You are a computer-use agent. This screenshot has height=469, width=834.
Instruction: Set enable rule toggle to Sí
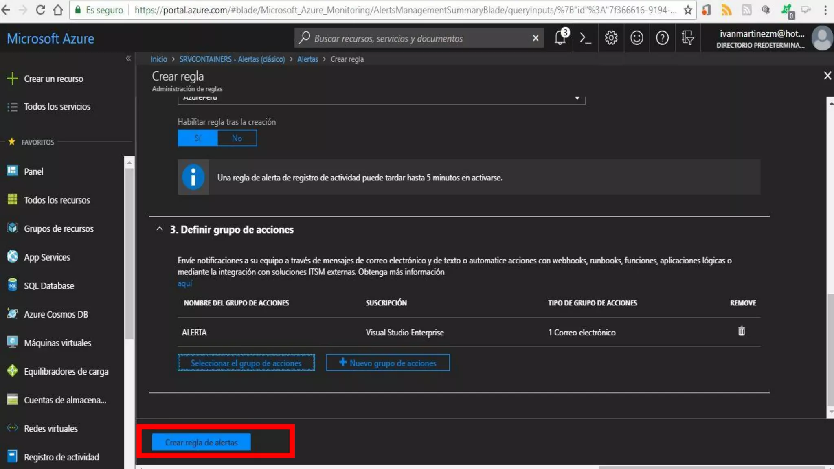pyautogui.click(x=198, y=138)
